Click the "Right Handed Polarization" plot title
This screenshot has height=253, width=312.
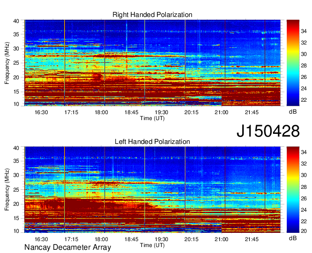pyautogui.click(x=152, y=15)
